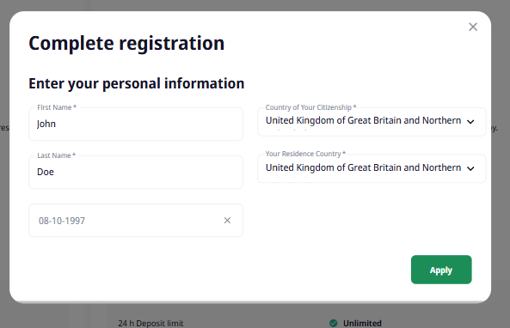Submit the form with the Apply button
510x328 pixels.
tap(441, 270)
